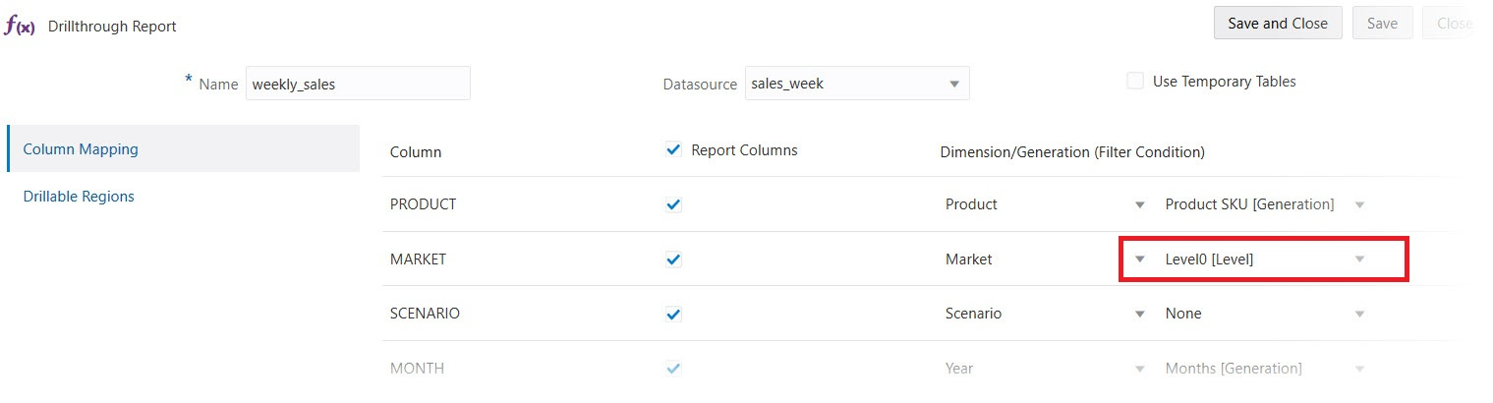Image resolution: width=1493 pixels, height=403 pixels.
Task: Uncheck the PRODUCT report column checkbox
Action: tap(673, 204)
